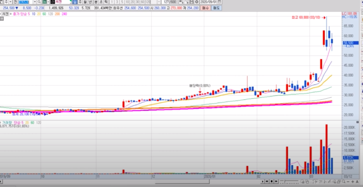Click the chart overlay settings icon beside 127/600
Image resolution: width=363 pixels, height=187 pixels.
coord(181,2)
